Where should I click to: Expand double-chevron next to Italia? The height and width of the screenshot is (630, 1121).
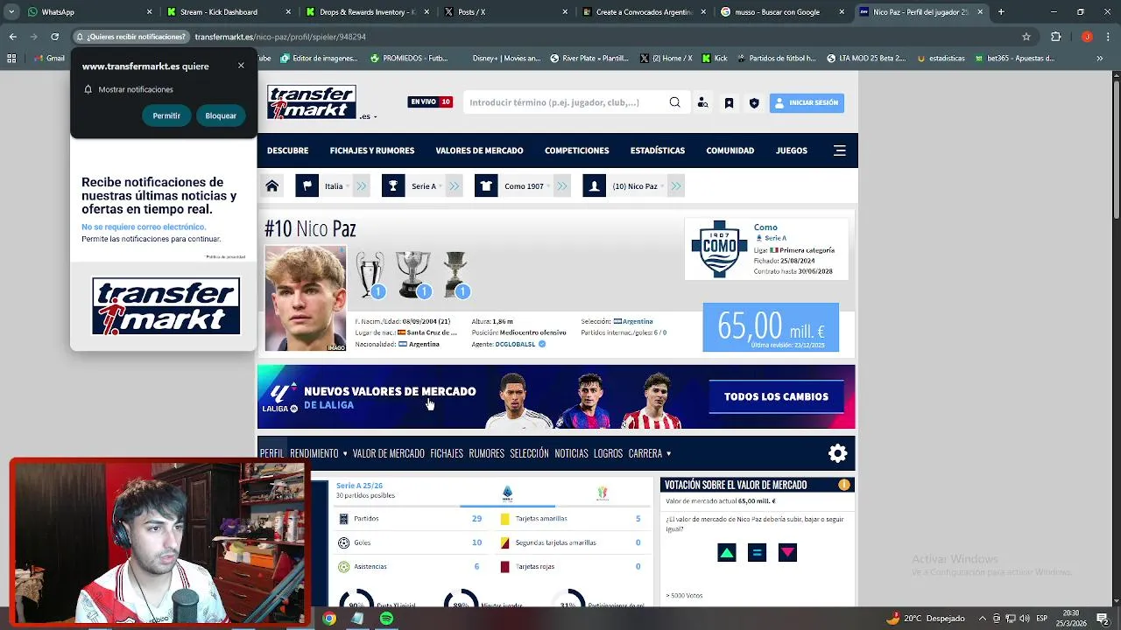click(x=362, y=186)
